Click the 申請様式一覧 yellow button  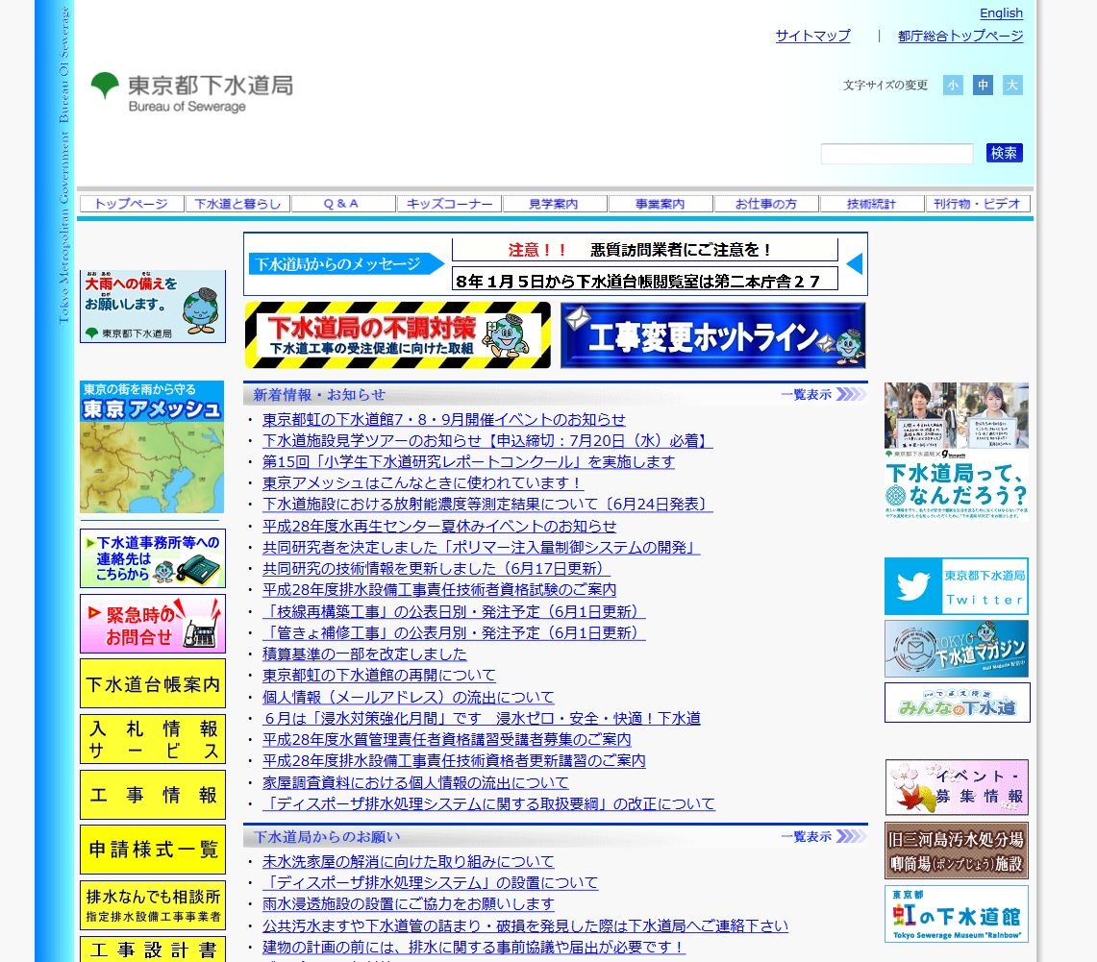click(153, 850)
